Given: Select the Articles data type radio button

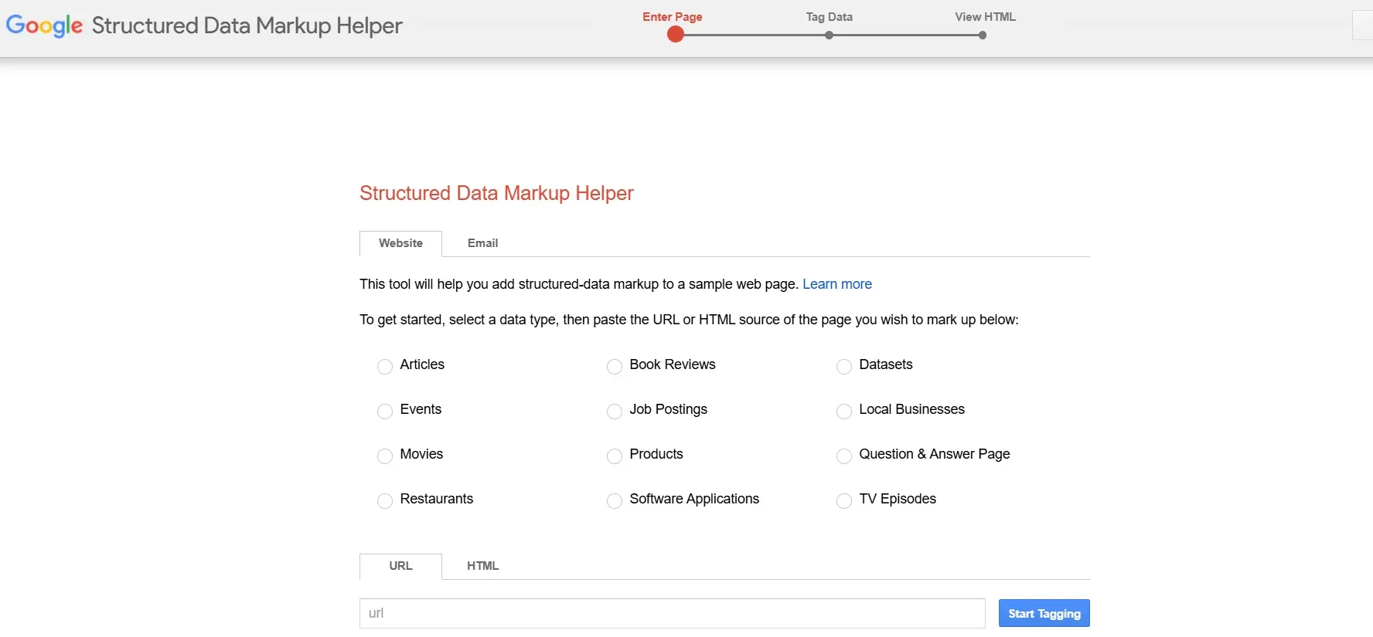Looking at the screenshot, I should click(x=385, y=367).
